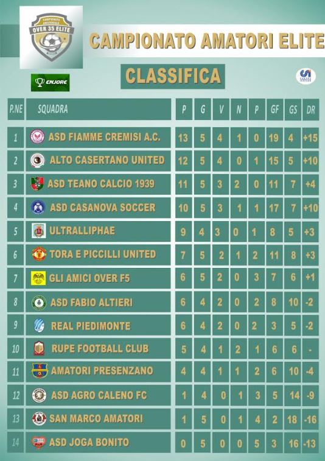This screenshot has height=461, width=325.
Task: Click the RUPE FOOTBALL CLUB team name
Action: point(100,348)
